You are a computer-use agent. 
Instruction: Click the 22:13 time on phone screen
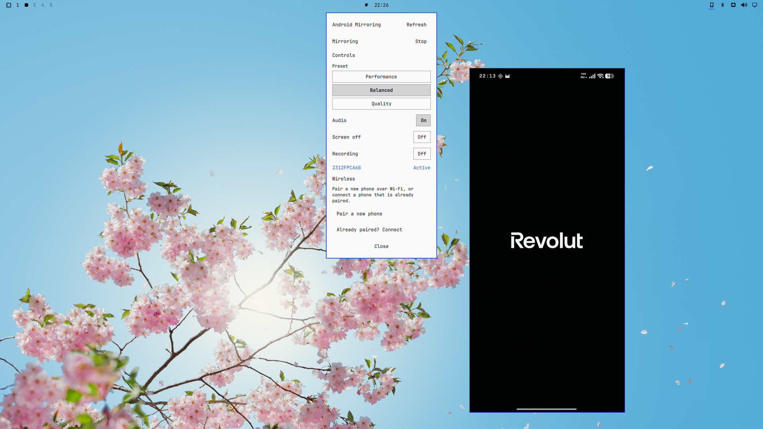487,76
